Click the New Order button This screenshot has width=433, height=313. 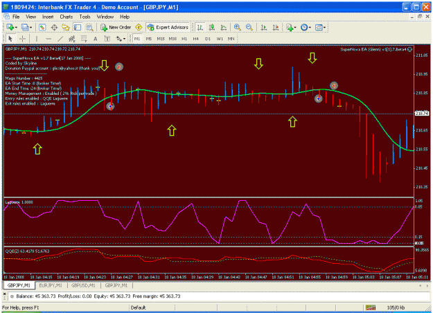[x=116, y=27]
